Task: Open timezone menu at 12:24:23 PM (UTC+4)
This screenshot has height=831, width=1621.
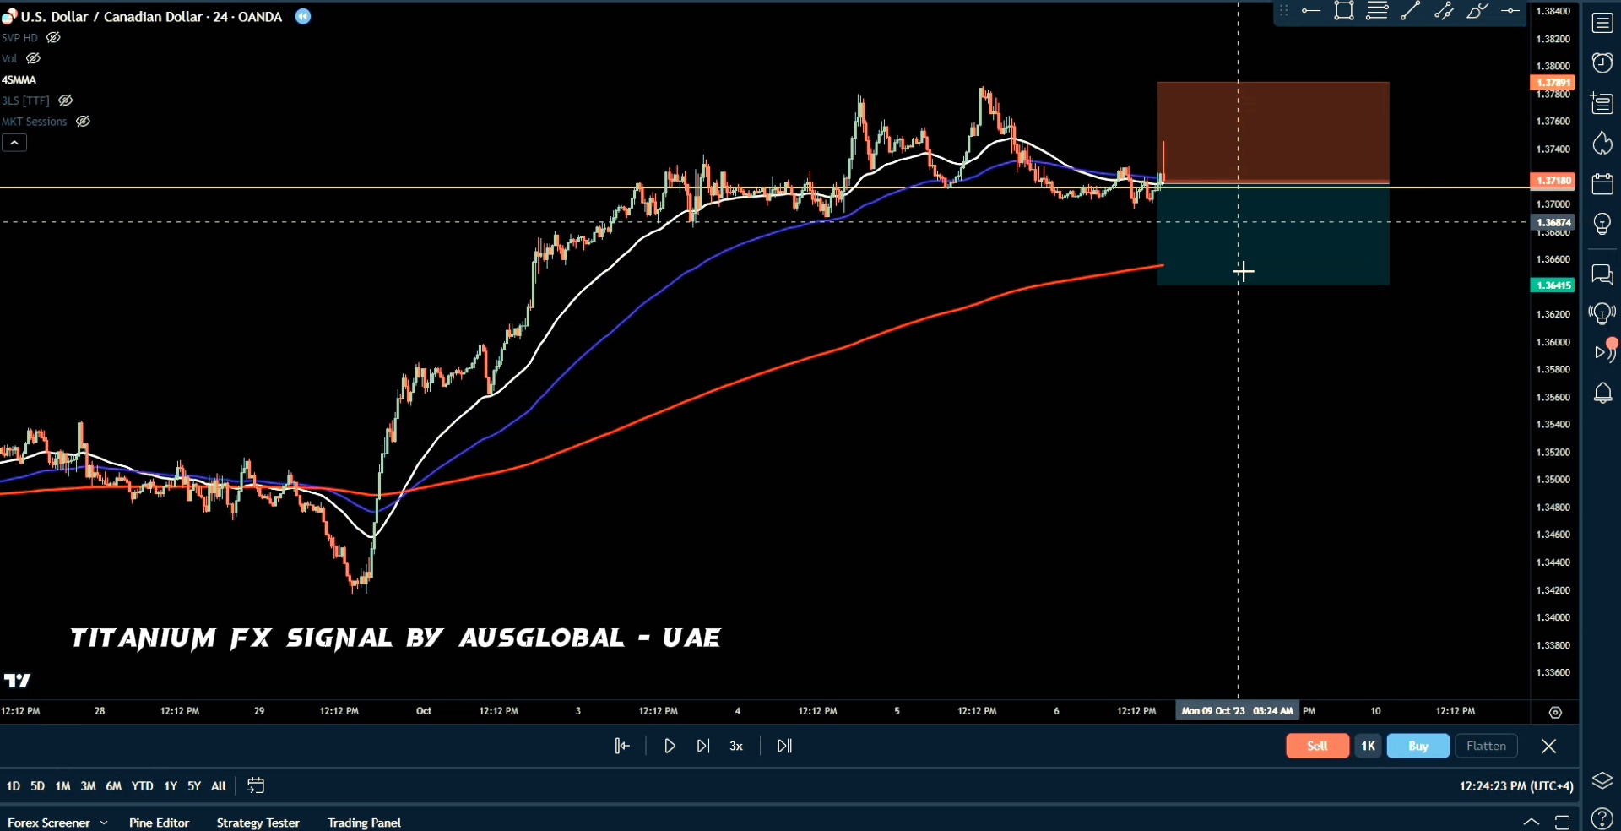Action: coord(1516,785)
